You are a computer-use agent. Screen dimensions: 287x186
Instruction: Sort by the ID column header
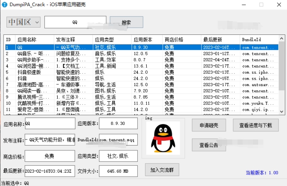pos(9,40)
